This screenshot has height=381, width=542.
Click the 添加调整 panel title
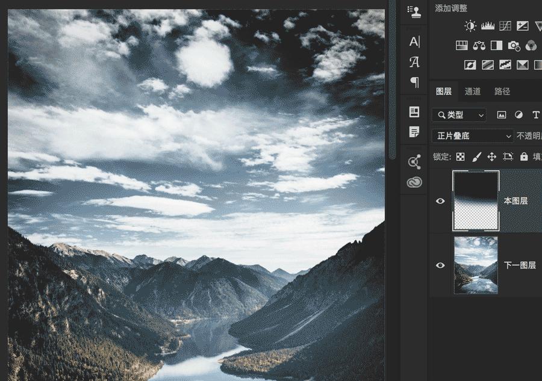pyautogui.click(x=451, y=8)
